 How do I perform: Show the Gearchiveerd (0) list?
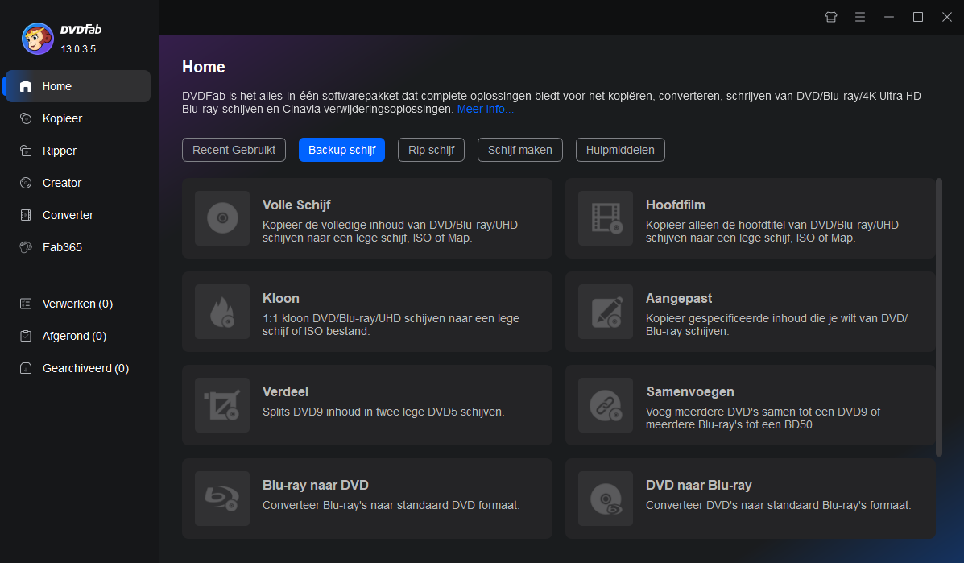point(77,368)
